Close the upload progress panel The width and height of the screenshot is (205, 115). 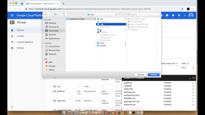pos(193,78)
